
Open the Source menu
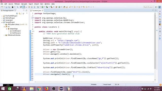coord(11,4)
